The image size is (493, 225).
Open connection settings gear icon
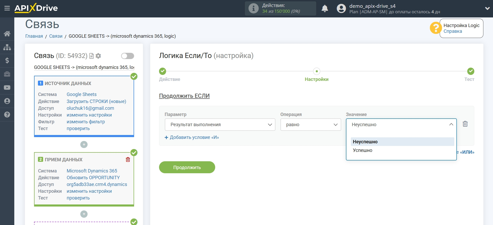[98, 56]
